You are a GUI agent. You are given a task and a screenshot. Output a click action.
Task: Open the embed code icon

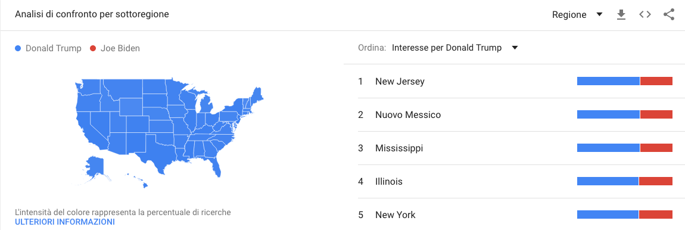[x=645, y=14]
